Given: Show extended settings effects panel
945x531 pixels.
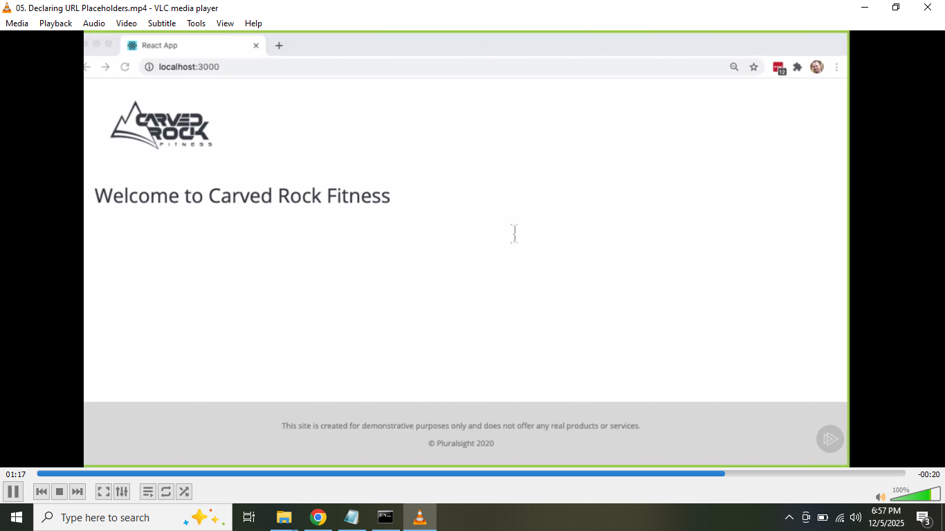Looking at the screenshot, I should point(122,492).
